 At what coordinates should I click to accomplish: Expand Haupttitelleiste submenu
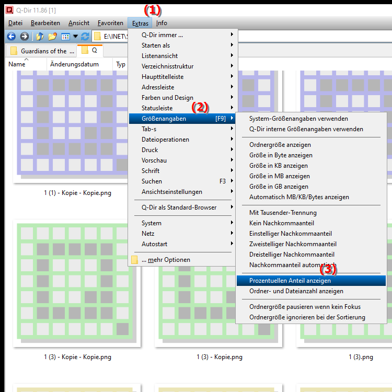pyautogui.click(x=182, y=77)
